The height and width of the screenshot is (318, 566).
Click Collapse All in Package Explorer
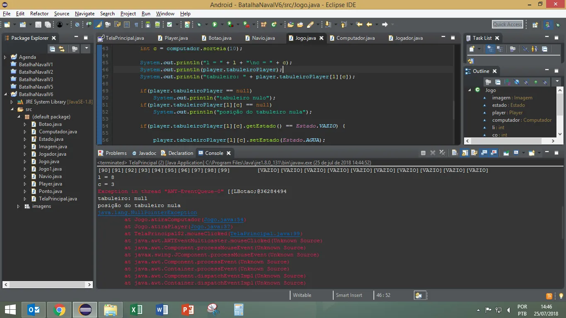point(52,49)
